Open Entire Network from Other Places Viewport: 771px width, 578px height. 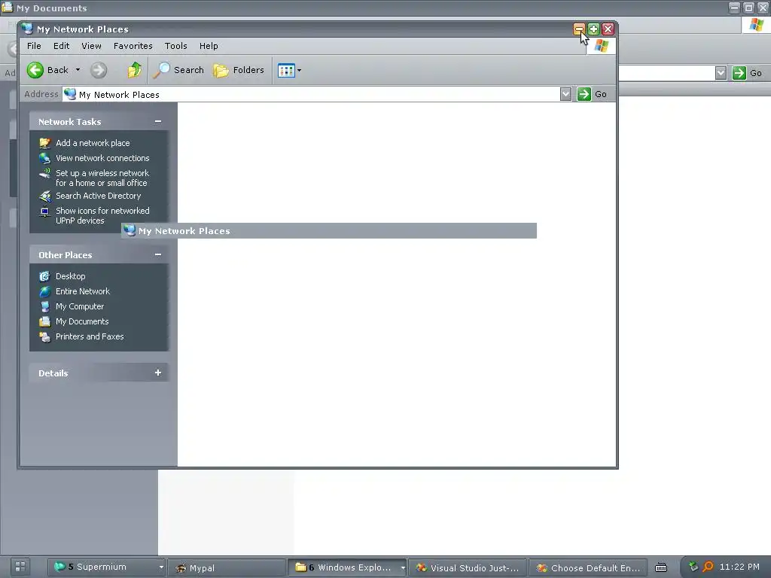click(83, 291)
